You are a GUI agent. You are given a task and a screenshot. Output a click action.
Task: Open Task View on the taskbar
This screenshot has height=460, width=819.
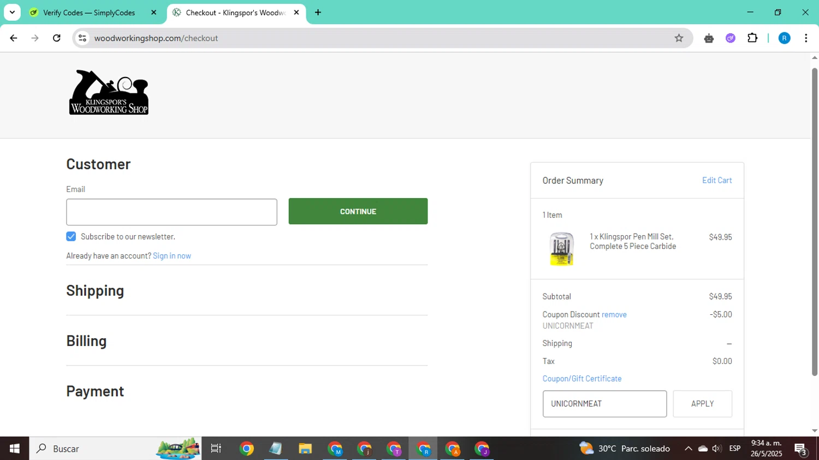click(216, 449)
